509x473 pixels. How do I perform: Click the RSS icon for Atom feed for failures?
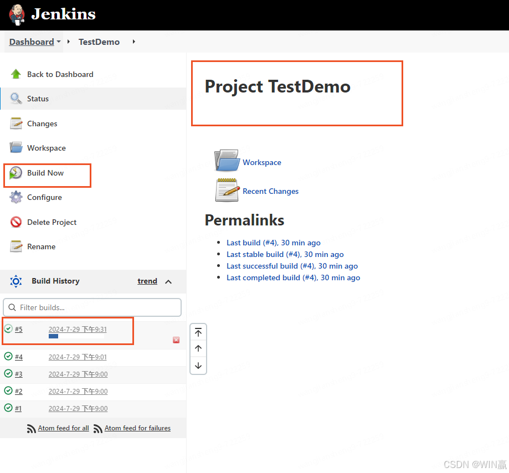coord(97,429)
